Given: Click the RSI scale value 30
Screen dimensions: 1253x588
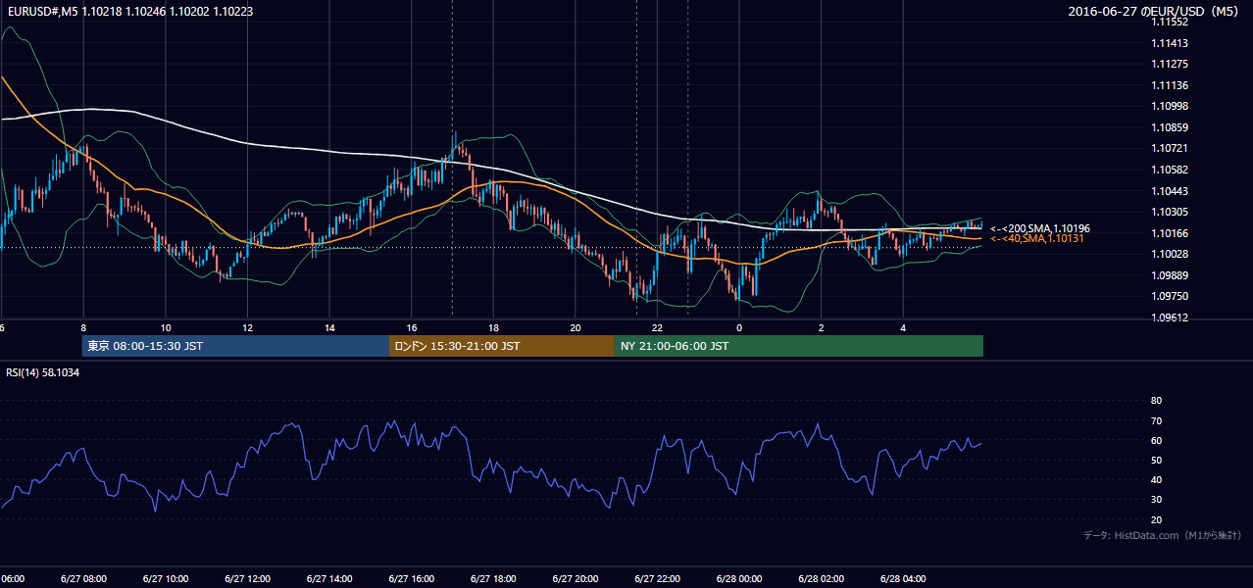Looking at the screenshot, I should 1156,500.
